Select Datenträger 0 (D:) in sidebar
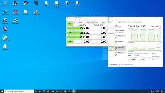Screen dimensions: 165x93 [117, 37]
